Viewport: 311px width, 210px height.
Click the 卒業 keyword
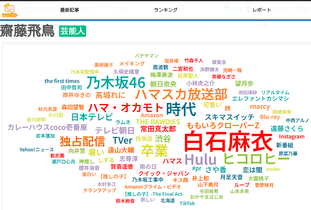154,151
